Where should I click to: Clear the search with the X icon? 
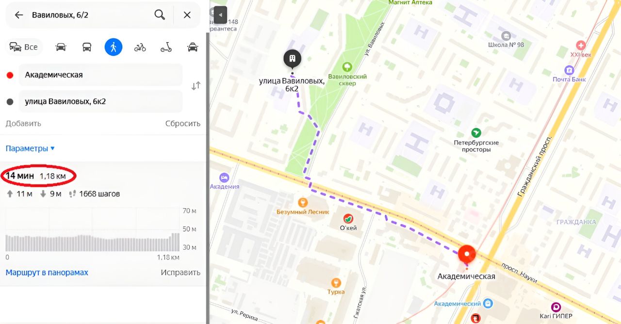[187, 15]
